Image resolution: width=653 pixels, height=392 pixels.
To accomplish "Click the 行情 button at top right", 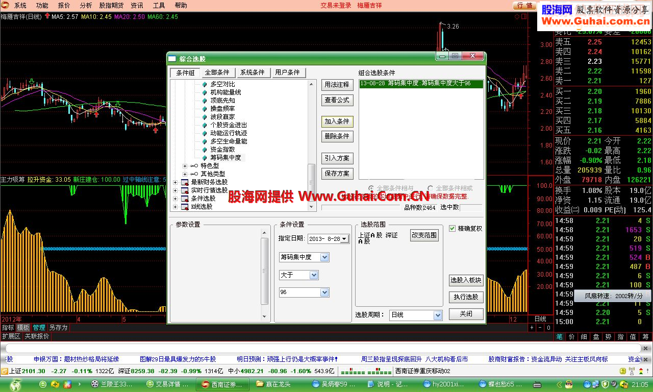I will (x=524, y=6).
